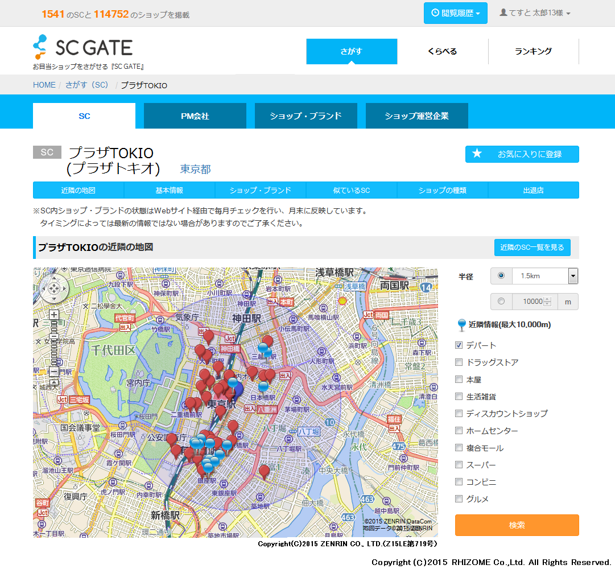615x569 pixels.
Task: Check the コンビニ checkbox
Action: [459, 481]
